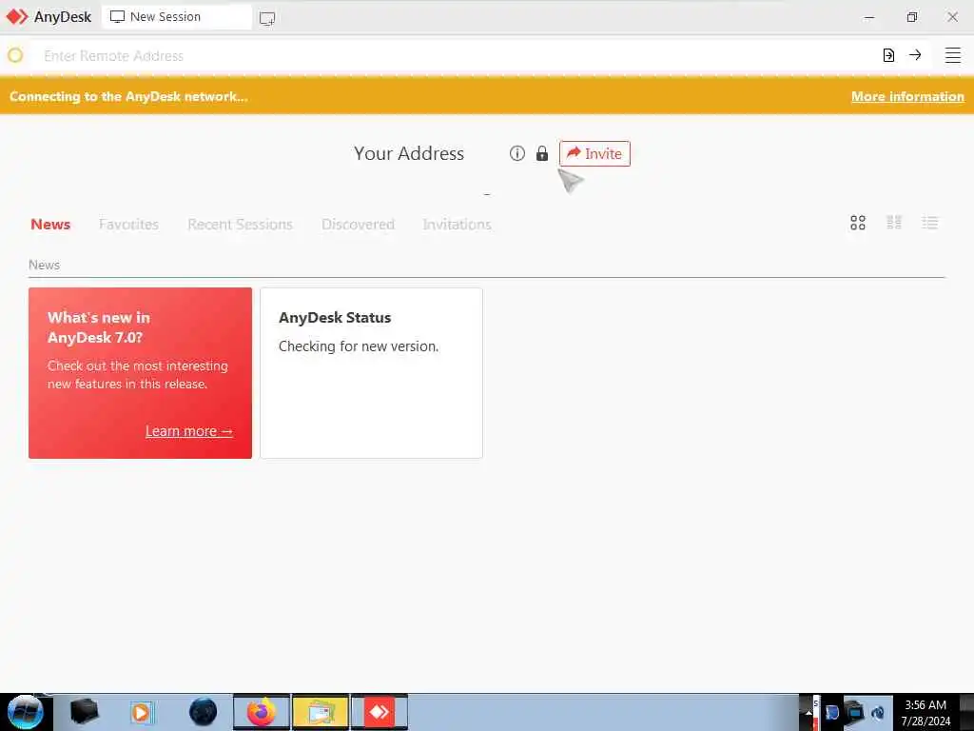
Task: Minimize the AnyDesk window
Action: (x=869, y=17)
